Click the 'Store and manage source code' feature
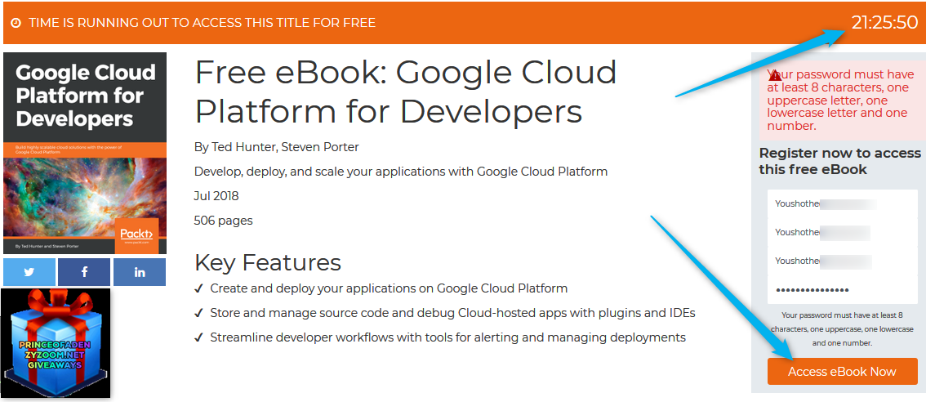 (x=452, y=313)
